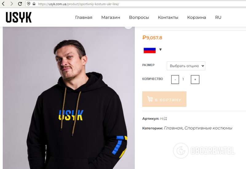The height and width of the screenshot is (169, 246).
Task: Click the product hoodie photo
Action: (x=69, y=98)
